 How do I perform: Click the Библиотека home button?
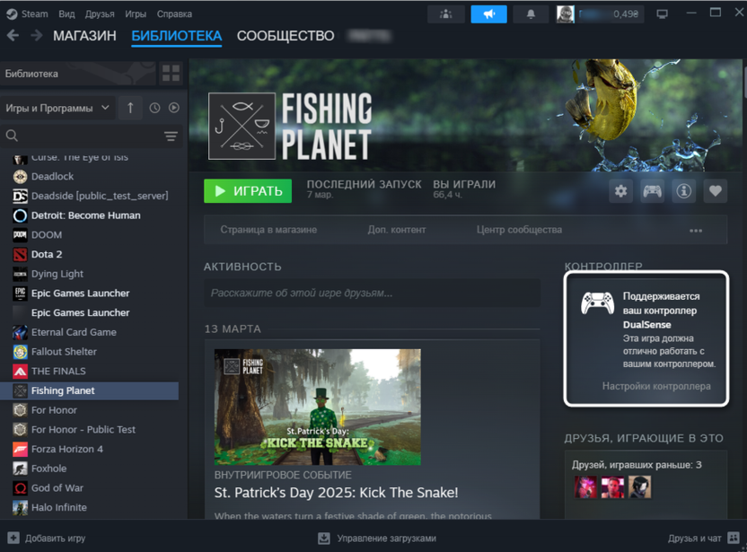coord(78,74)
